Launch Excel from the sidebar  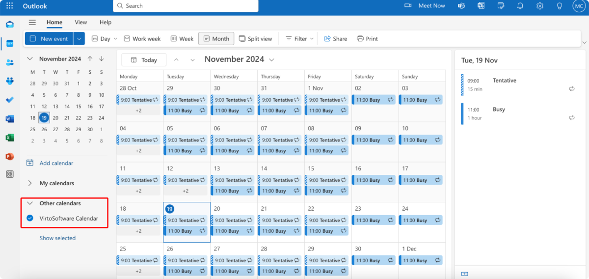[10, 138]
